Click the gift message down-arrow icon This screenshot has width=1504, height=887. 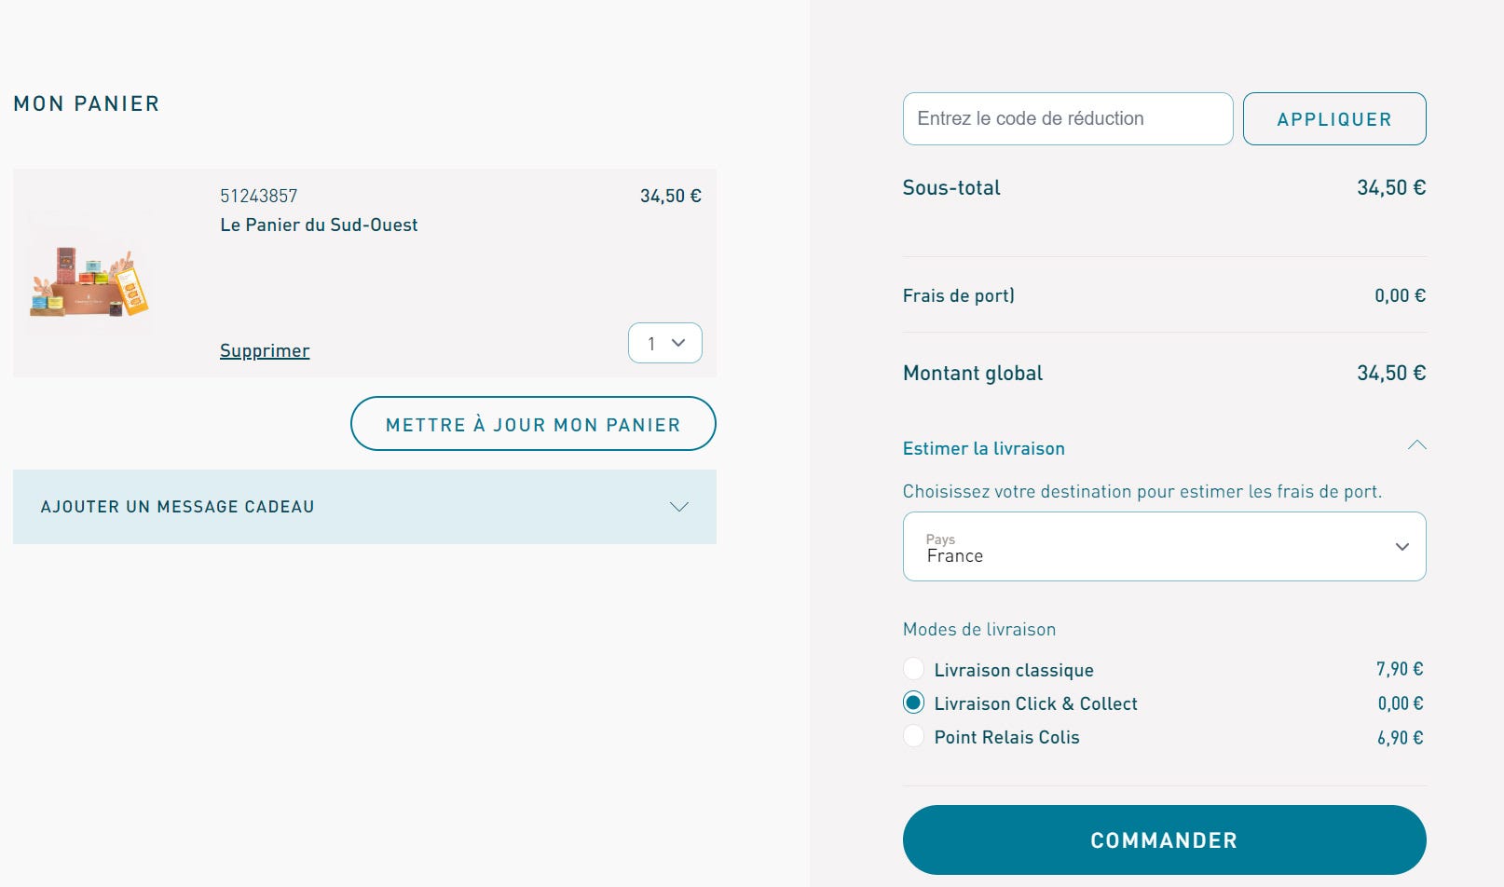point(678,507)
